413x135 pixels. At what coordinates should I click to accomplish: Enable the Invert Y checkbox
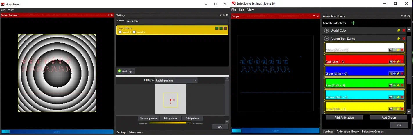pos(134,32)
